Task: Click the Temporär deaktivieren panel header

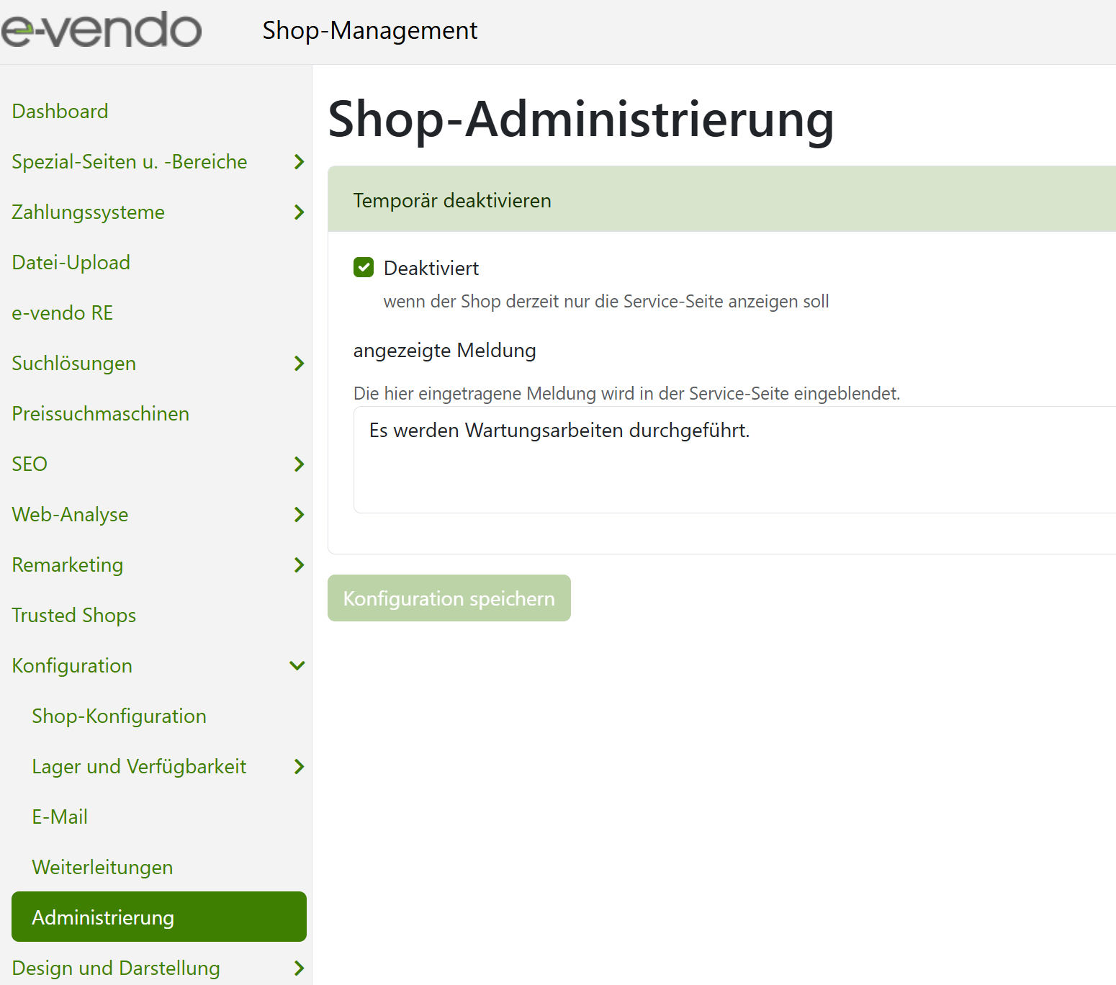Action: (x=721, y=199)
